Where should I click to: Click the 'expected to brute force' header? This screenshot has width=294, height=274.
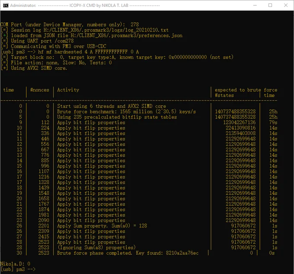point(246,90)
